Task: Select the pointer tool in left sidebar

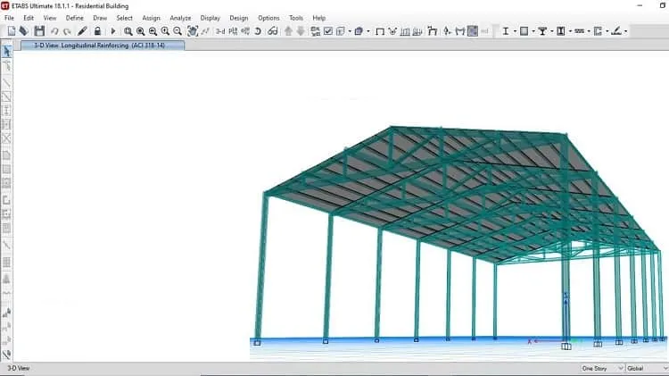Action: tap(6, 51)
